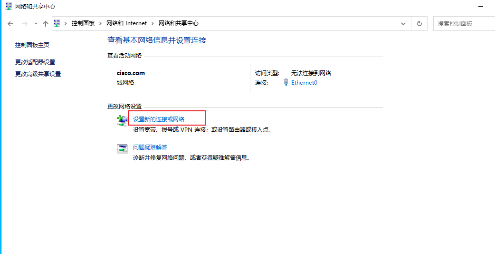495x254 pixels.
Task: Click the troubleshoot problems icon
Action: click(122, 149)
